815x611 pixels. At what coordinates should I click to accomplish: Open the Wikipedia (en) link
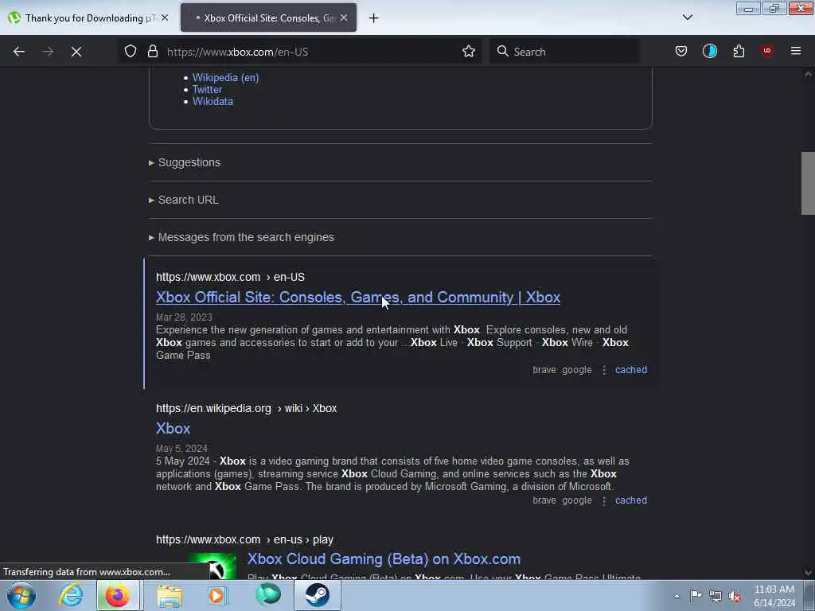click(x=225, y=77)
